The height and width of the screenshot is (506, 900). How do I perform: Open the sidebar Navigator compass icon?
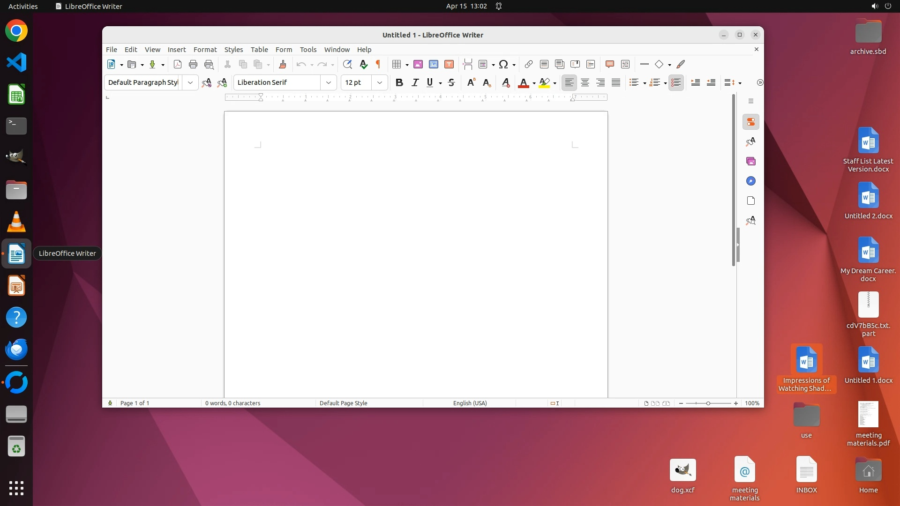pos(751,181)
